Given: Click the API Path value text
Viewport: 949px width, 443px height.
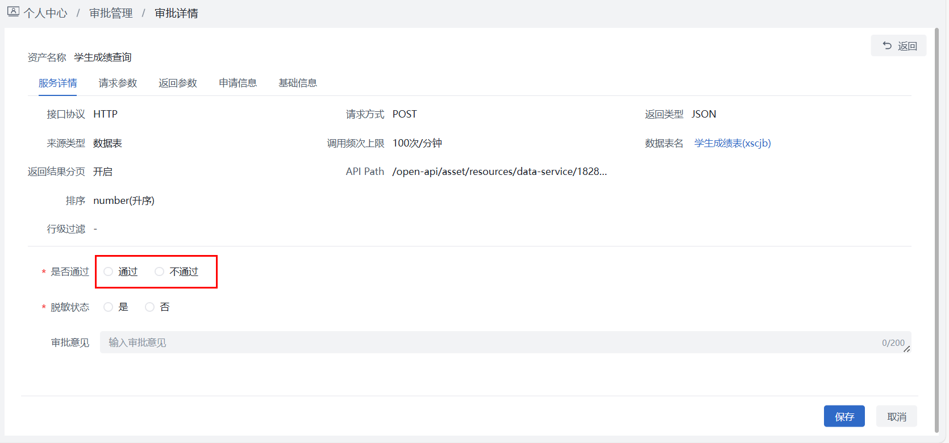Looking at the screenshot, I should coord(500,172).
